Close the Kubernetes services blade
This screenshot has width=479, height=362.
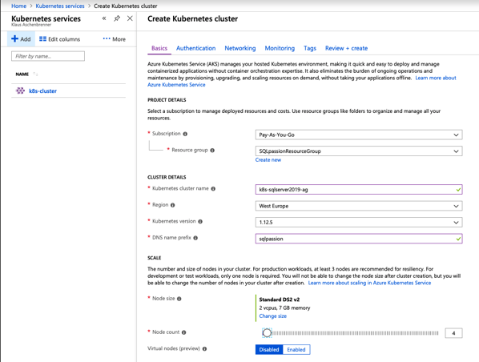(x=130, y=18)
